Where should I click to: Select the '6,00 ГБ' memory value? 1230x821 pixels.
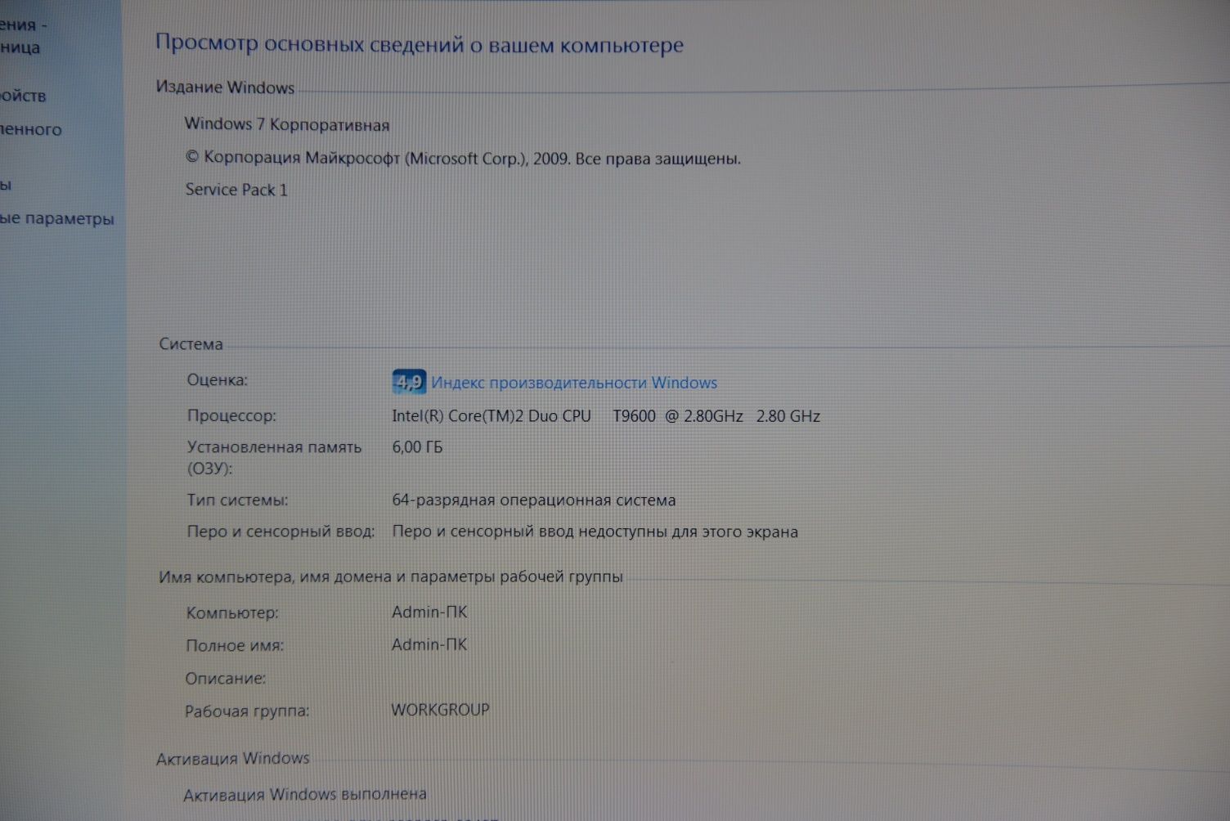pyautogui.click(x=417, y=447)
